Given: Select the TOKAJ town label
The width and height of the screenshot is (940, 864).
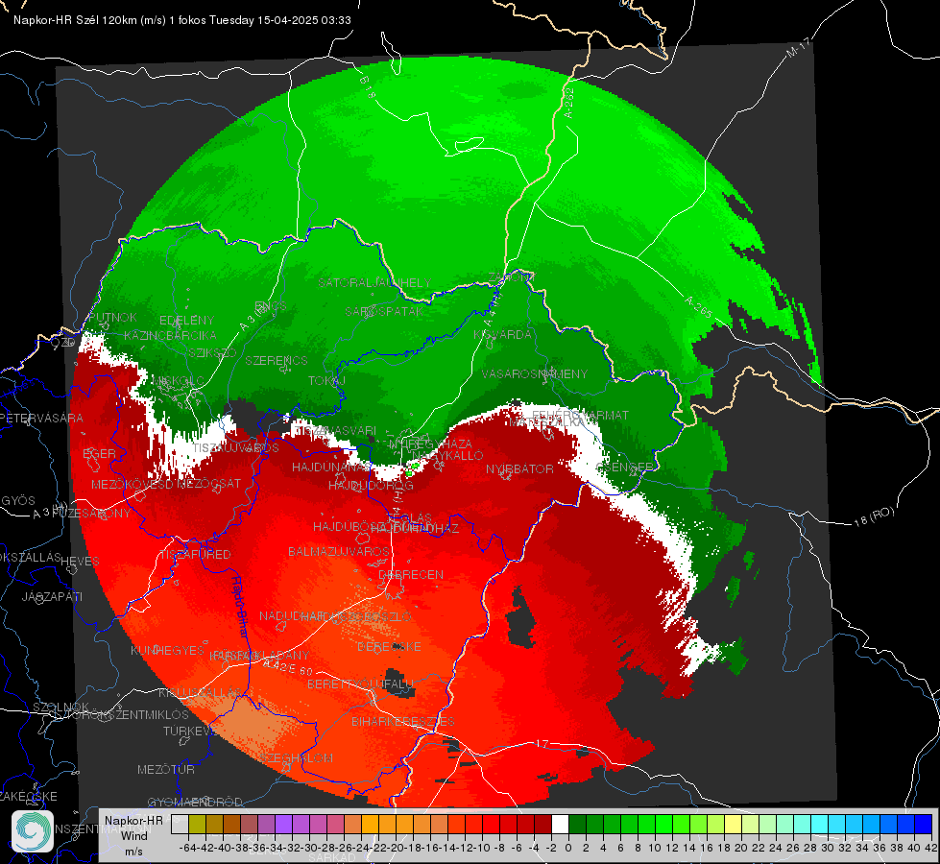Looking at the screenshot, I should tap(327, 381).
